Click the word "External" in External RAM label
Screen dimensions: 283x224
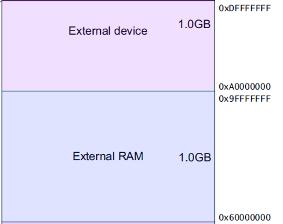pyautogui.click(x=94, y=156)
